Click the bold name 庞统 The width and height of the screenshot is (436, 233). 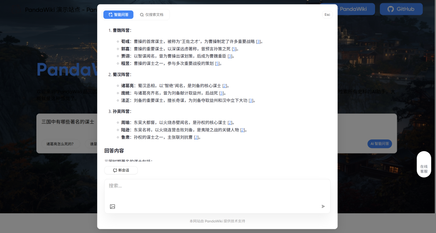[x=126, y=93]
